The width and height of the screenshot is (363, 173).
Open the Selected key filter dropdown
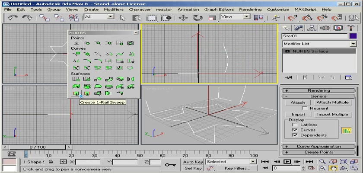253,162
